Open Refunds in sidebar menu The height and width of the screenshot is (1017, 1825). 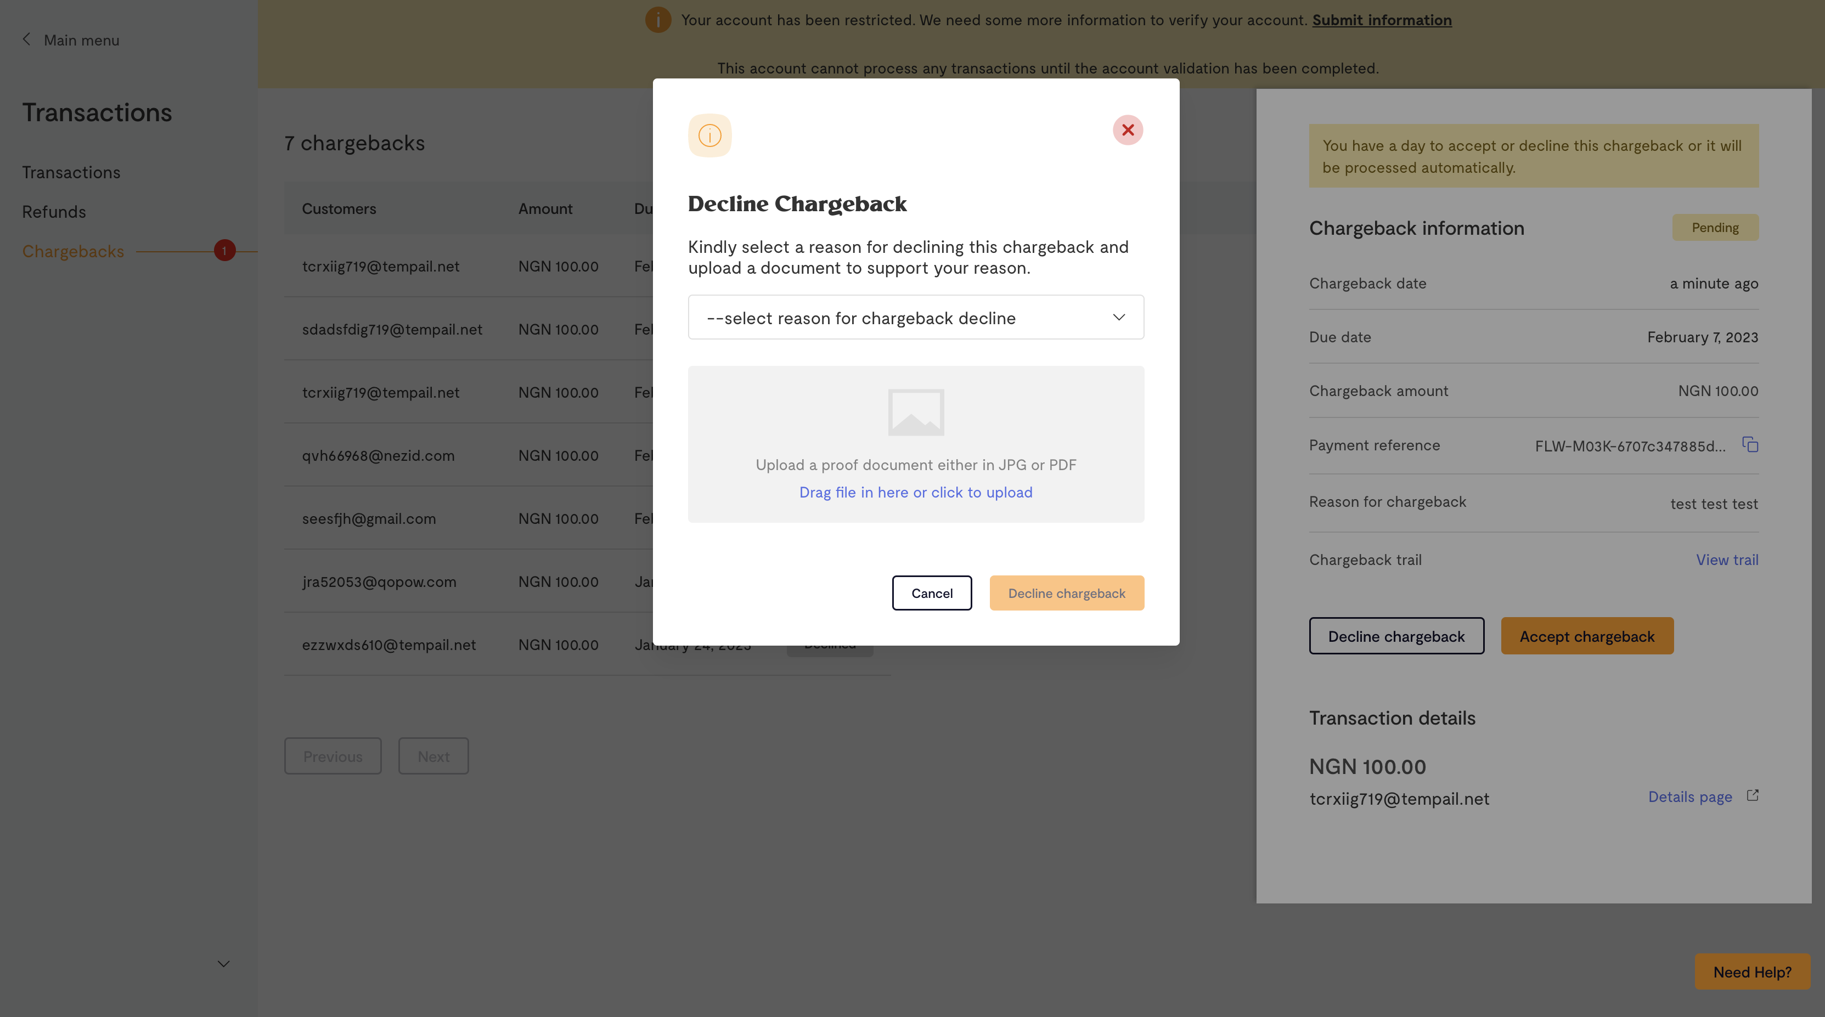[54, 212]
